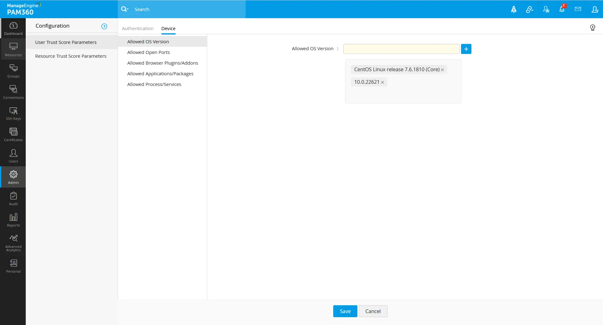Expand the search filter dropdown arrow
Screen dimensions: 603x325
pos(128,9)
